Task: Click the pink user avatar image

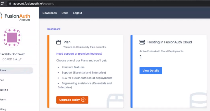Action: click(12, 38)
